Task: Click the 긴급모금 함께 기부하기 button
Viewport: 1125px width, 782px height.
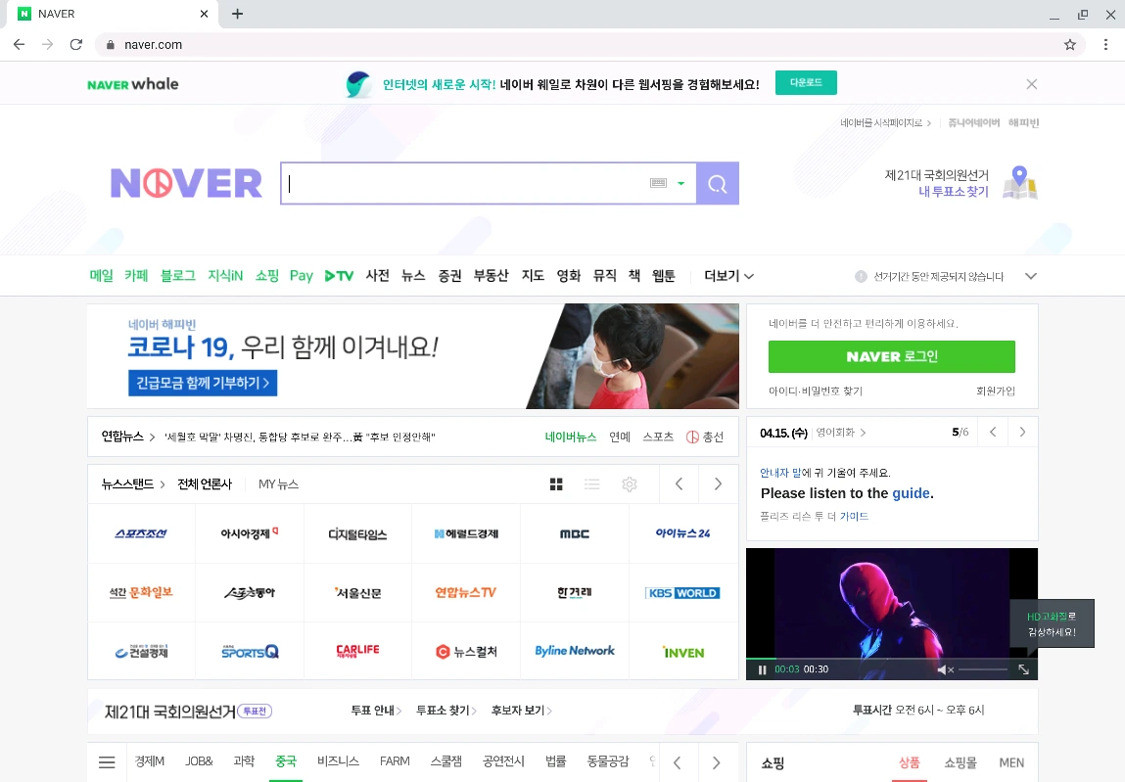Action: pyautogui.click(x=203, y=383)
